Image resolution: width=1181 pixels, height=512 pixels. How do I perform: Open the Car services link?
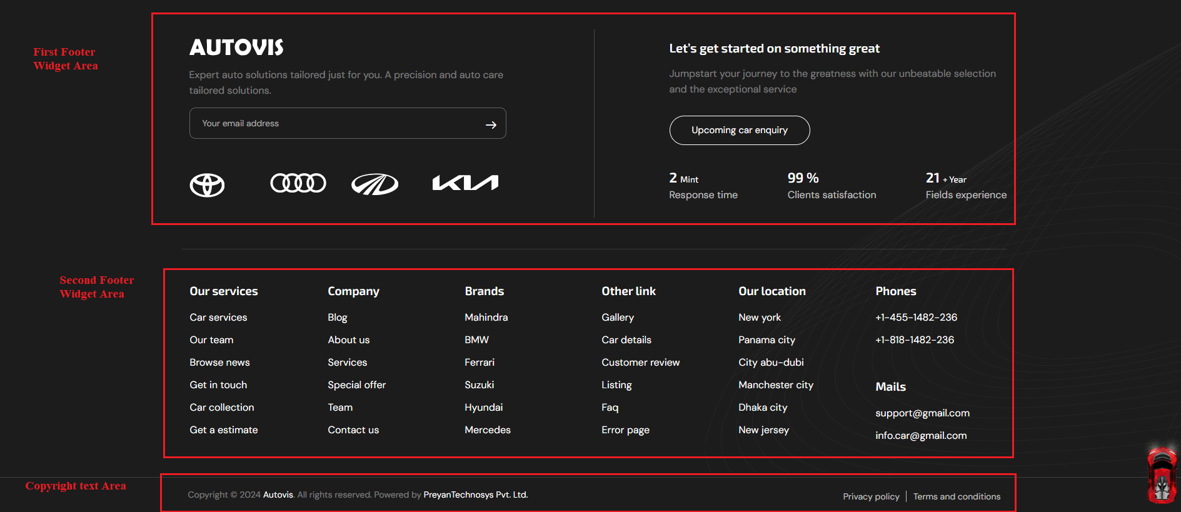[218, 318]
